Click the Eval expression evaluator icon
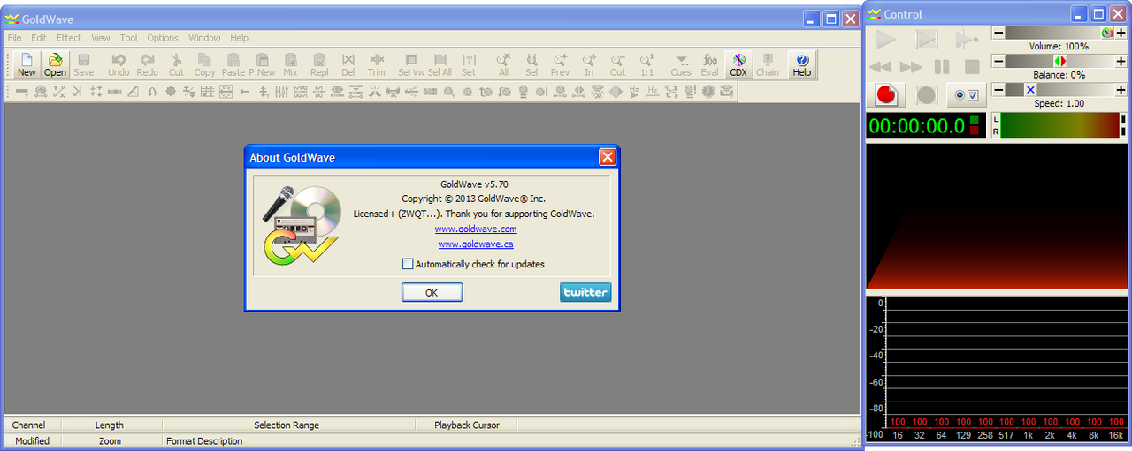This screenshot has height=451, width=1132. [x=710, y=64]
